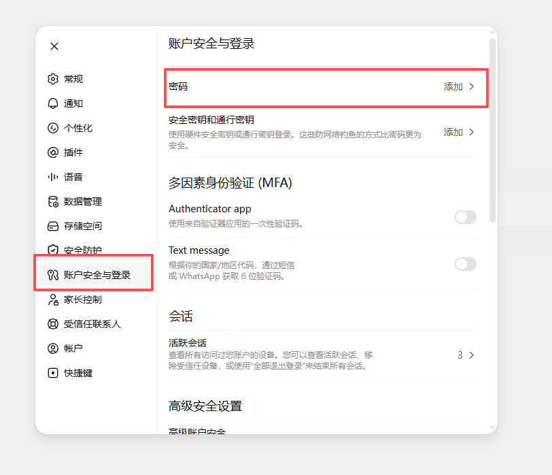
Task: Open the 受信任联系人 section
Action: [x=92, y=324]
